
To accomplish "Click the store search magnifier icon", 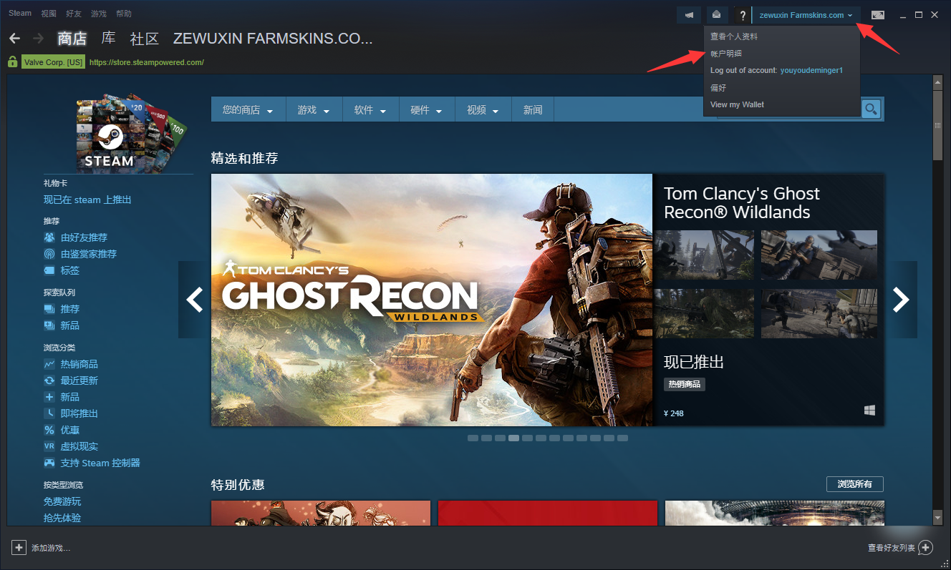I will (x=871, y=109).
